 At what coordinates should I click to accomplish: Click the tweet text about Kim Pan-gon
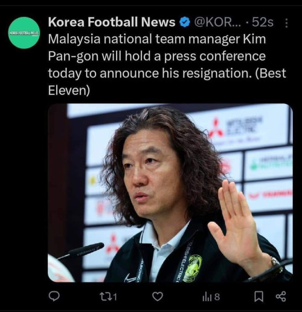(167, 65)
